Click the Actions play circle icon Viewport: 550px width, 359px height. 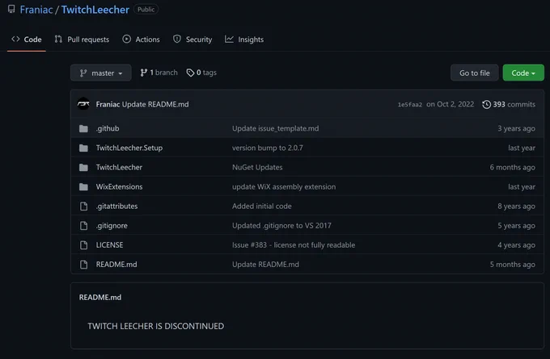127,40
